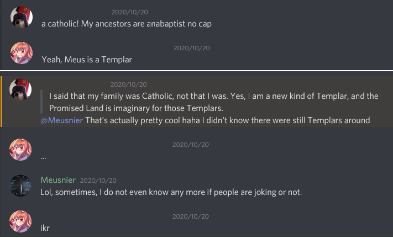Click the timestamp above the "..." message

[191, 145]
